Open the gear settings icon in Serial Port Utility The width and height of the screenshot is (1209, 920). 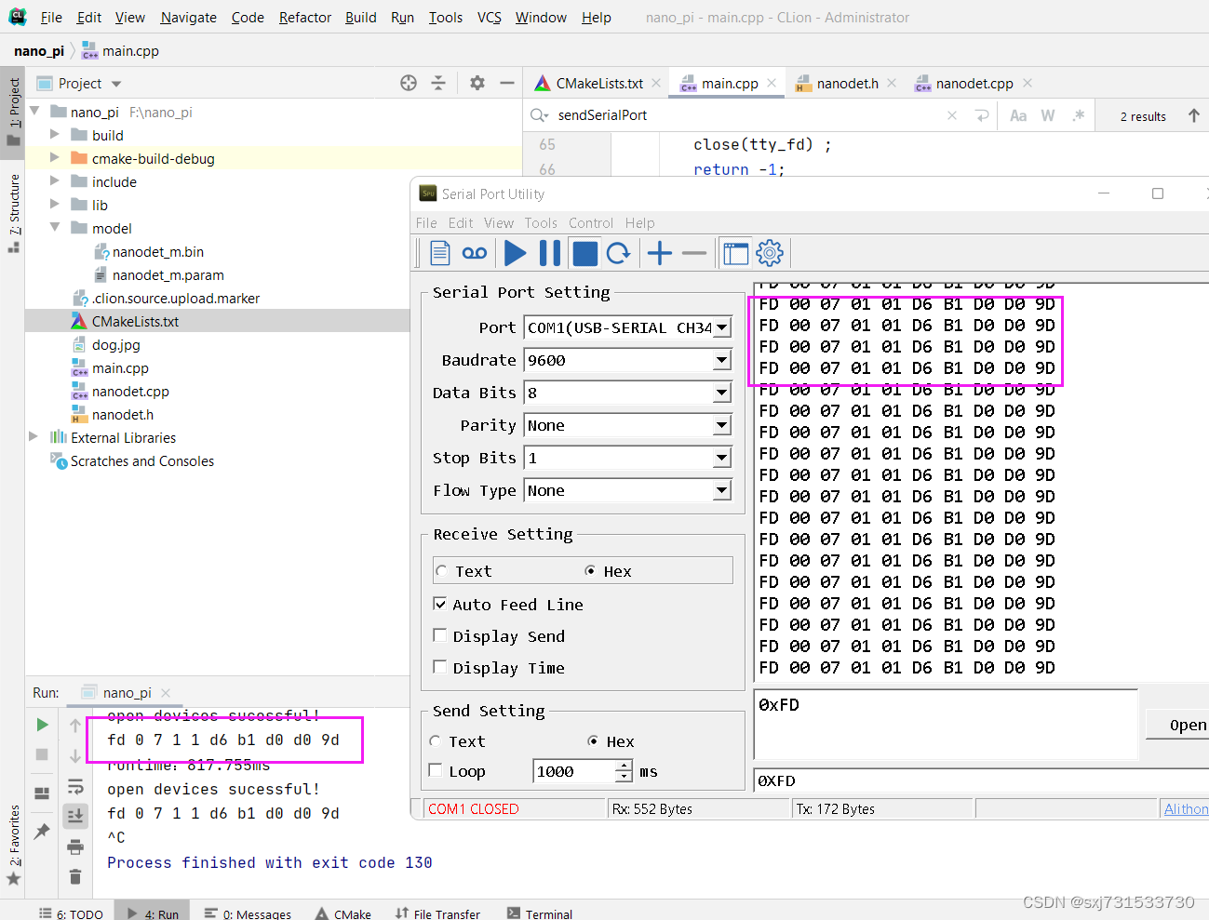click(x=770, y=253)
